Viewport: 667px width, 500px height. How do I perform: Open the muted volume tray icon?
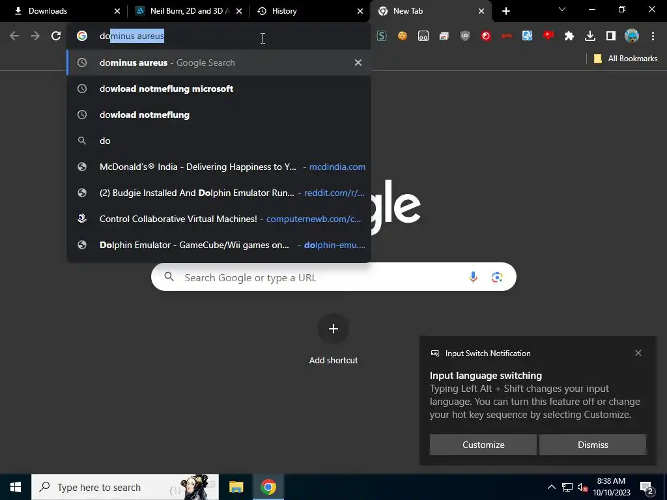pyautogui.click(x=582, y=487)
